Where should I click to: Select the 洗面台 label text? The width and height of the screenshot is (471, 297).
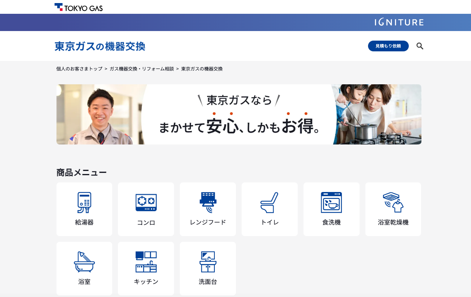pos(208,282)
